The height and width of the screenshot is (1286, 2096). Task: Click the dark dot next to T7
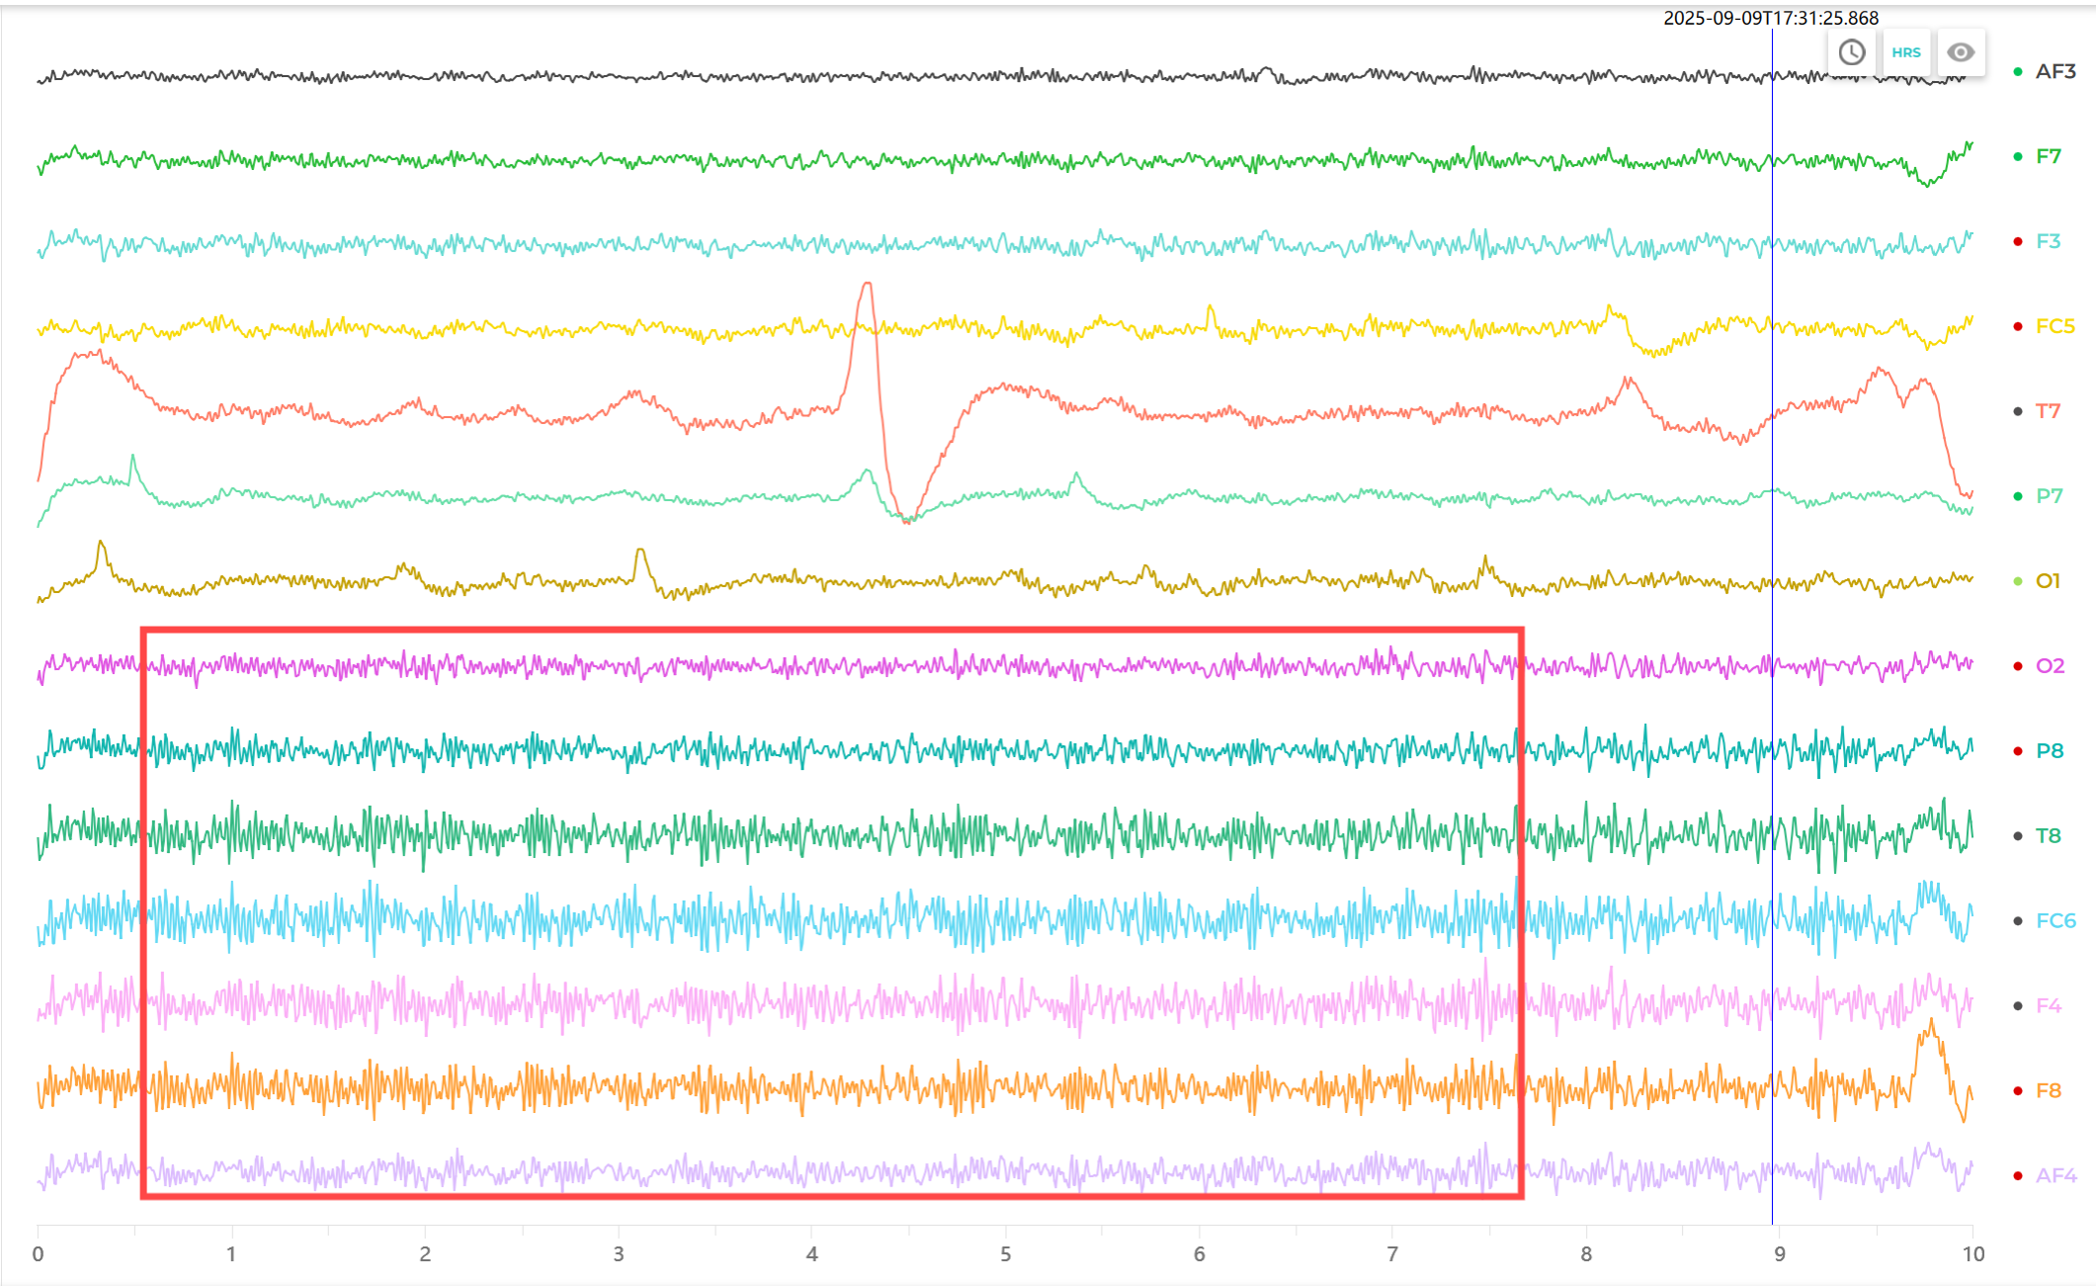pyautogui.click(x=2018, y=411)
